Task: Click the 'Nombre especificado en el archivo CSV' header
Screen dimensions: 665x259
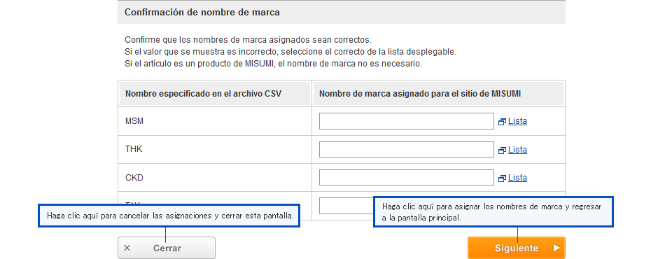Action: [x=203, y=94]
